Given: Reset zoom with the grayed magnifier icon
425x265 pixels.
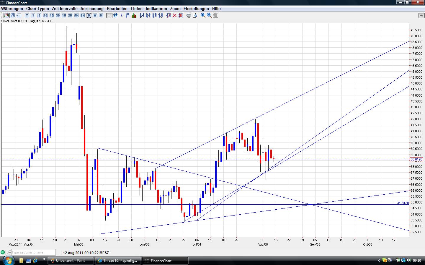Looking at the screenshot, I should [x=215, y=15].
